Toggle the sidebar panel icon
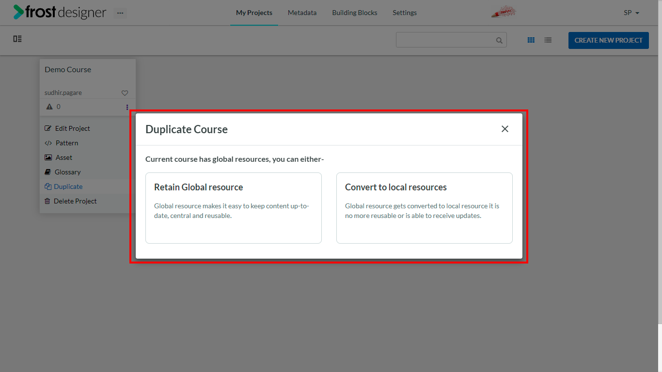Screen dimensions: 662x372 coord(17,39)
